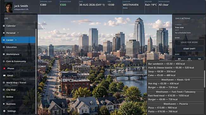The height and width of the screenshot is (115, 206).
Task: Sleep for 4H button
Action: point(189,58)
